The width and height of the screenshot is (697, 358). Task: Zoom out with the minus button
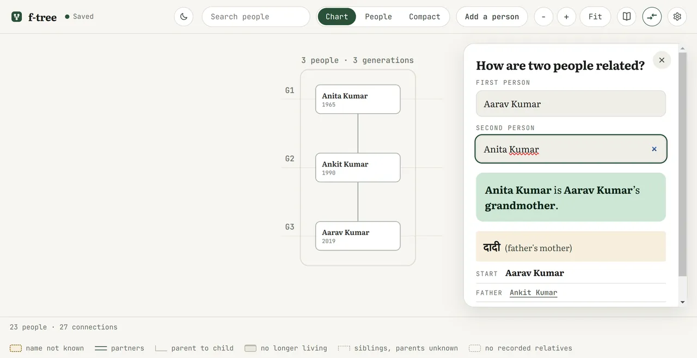click(x=543, y=17)
